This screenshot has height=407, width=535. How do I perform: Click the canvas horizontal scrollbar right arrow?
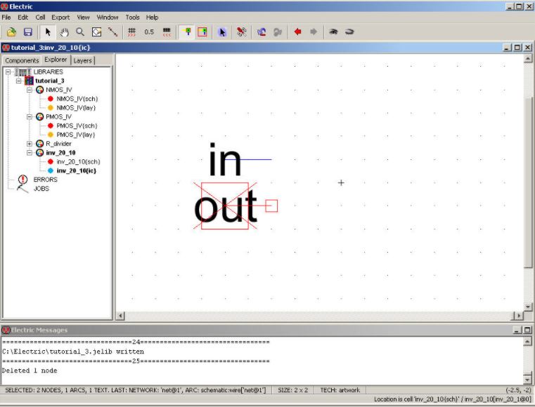coord(519,316)
